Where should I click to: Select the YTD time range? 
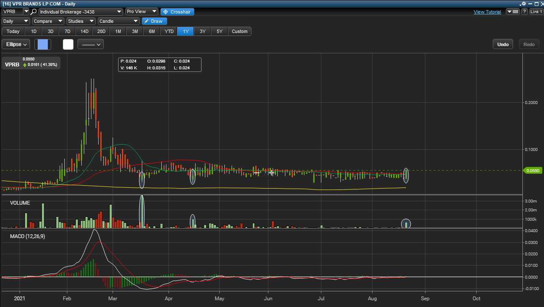169,31
